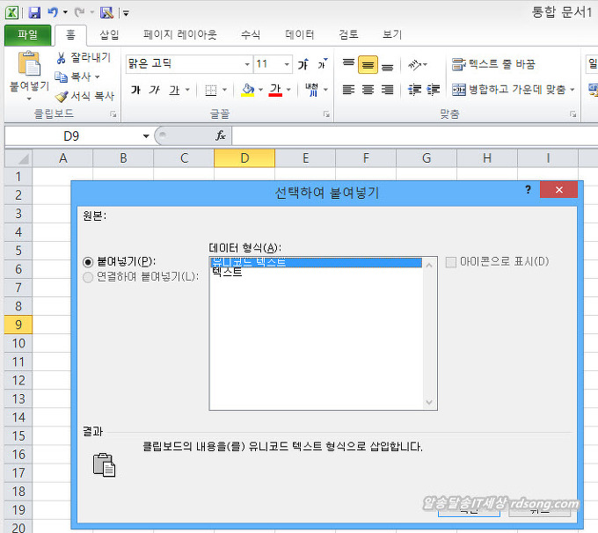Click the Save icon in quick access toolbar
This screenshot has height=533, width=598.
(34, 12)
